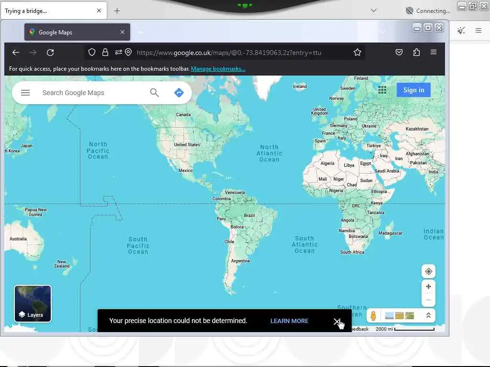This screenshot has width=490, height=367.
Task: Open the Layers map type thumbnail
Action: (x=33, y=303)
